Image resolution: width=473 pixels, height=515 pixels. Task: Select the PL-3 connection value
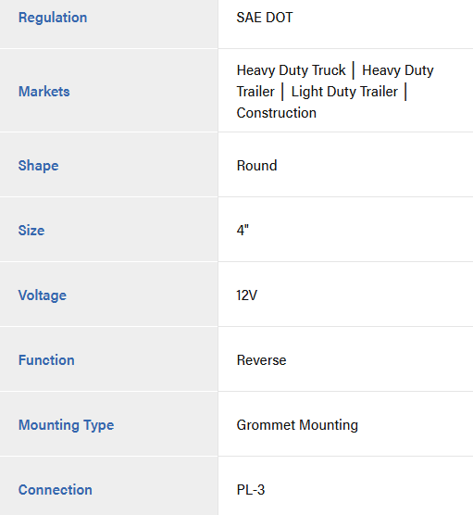251,490
